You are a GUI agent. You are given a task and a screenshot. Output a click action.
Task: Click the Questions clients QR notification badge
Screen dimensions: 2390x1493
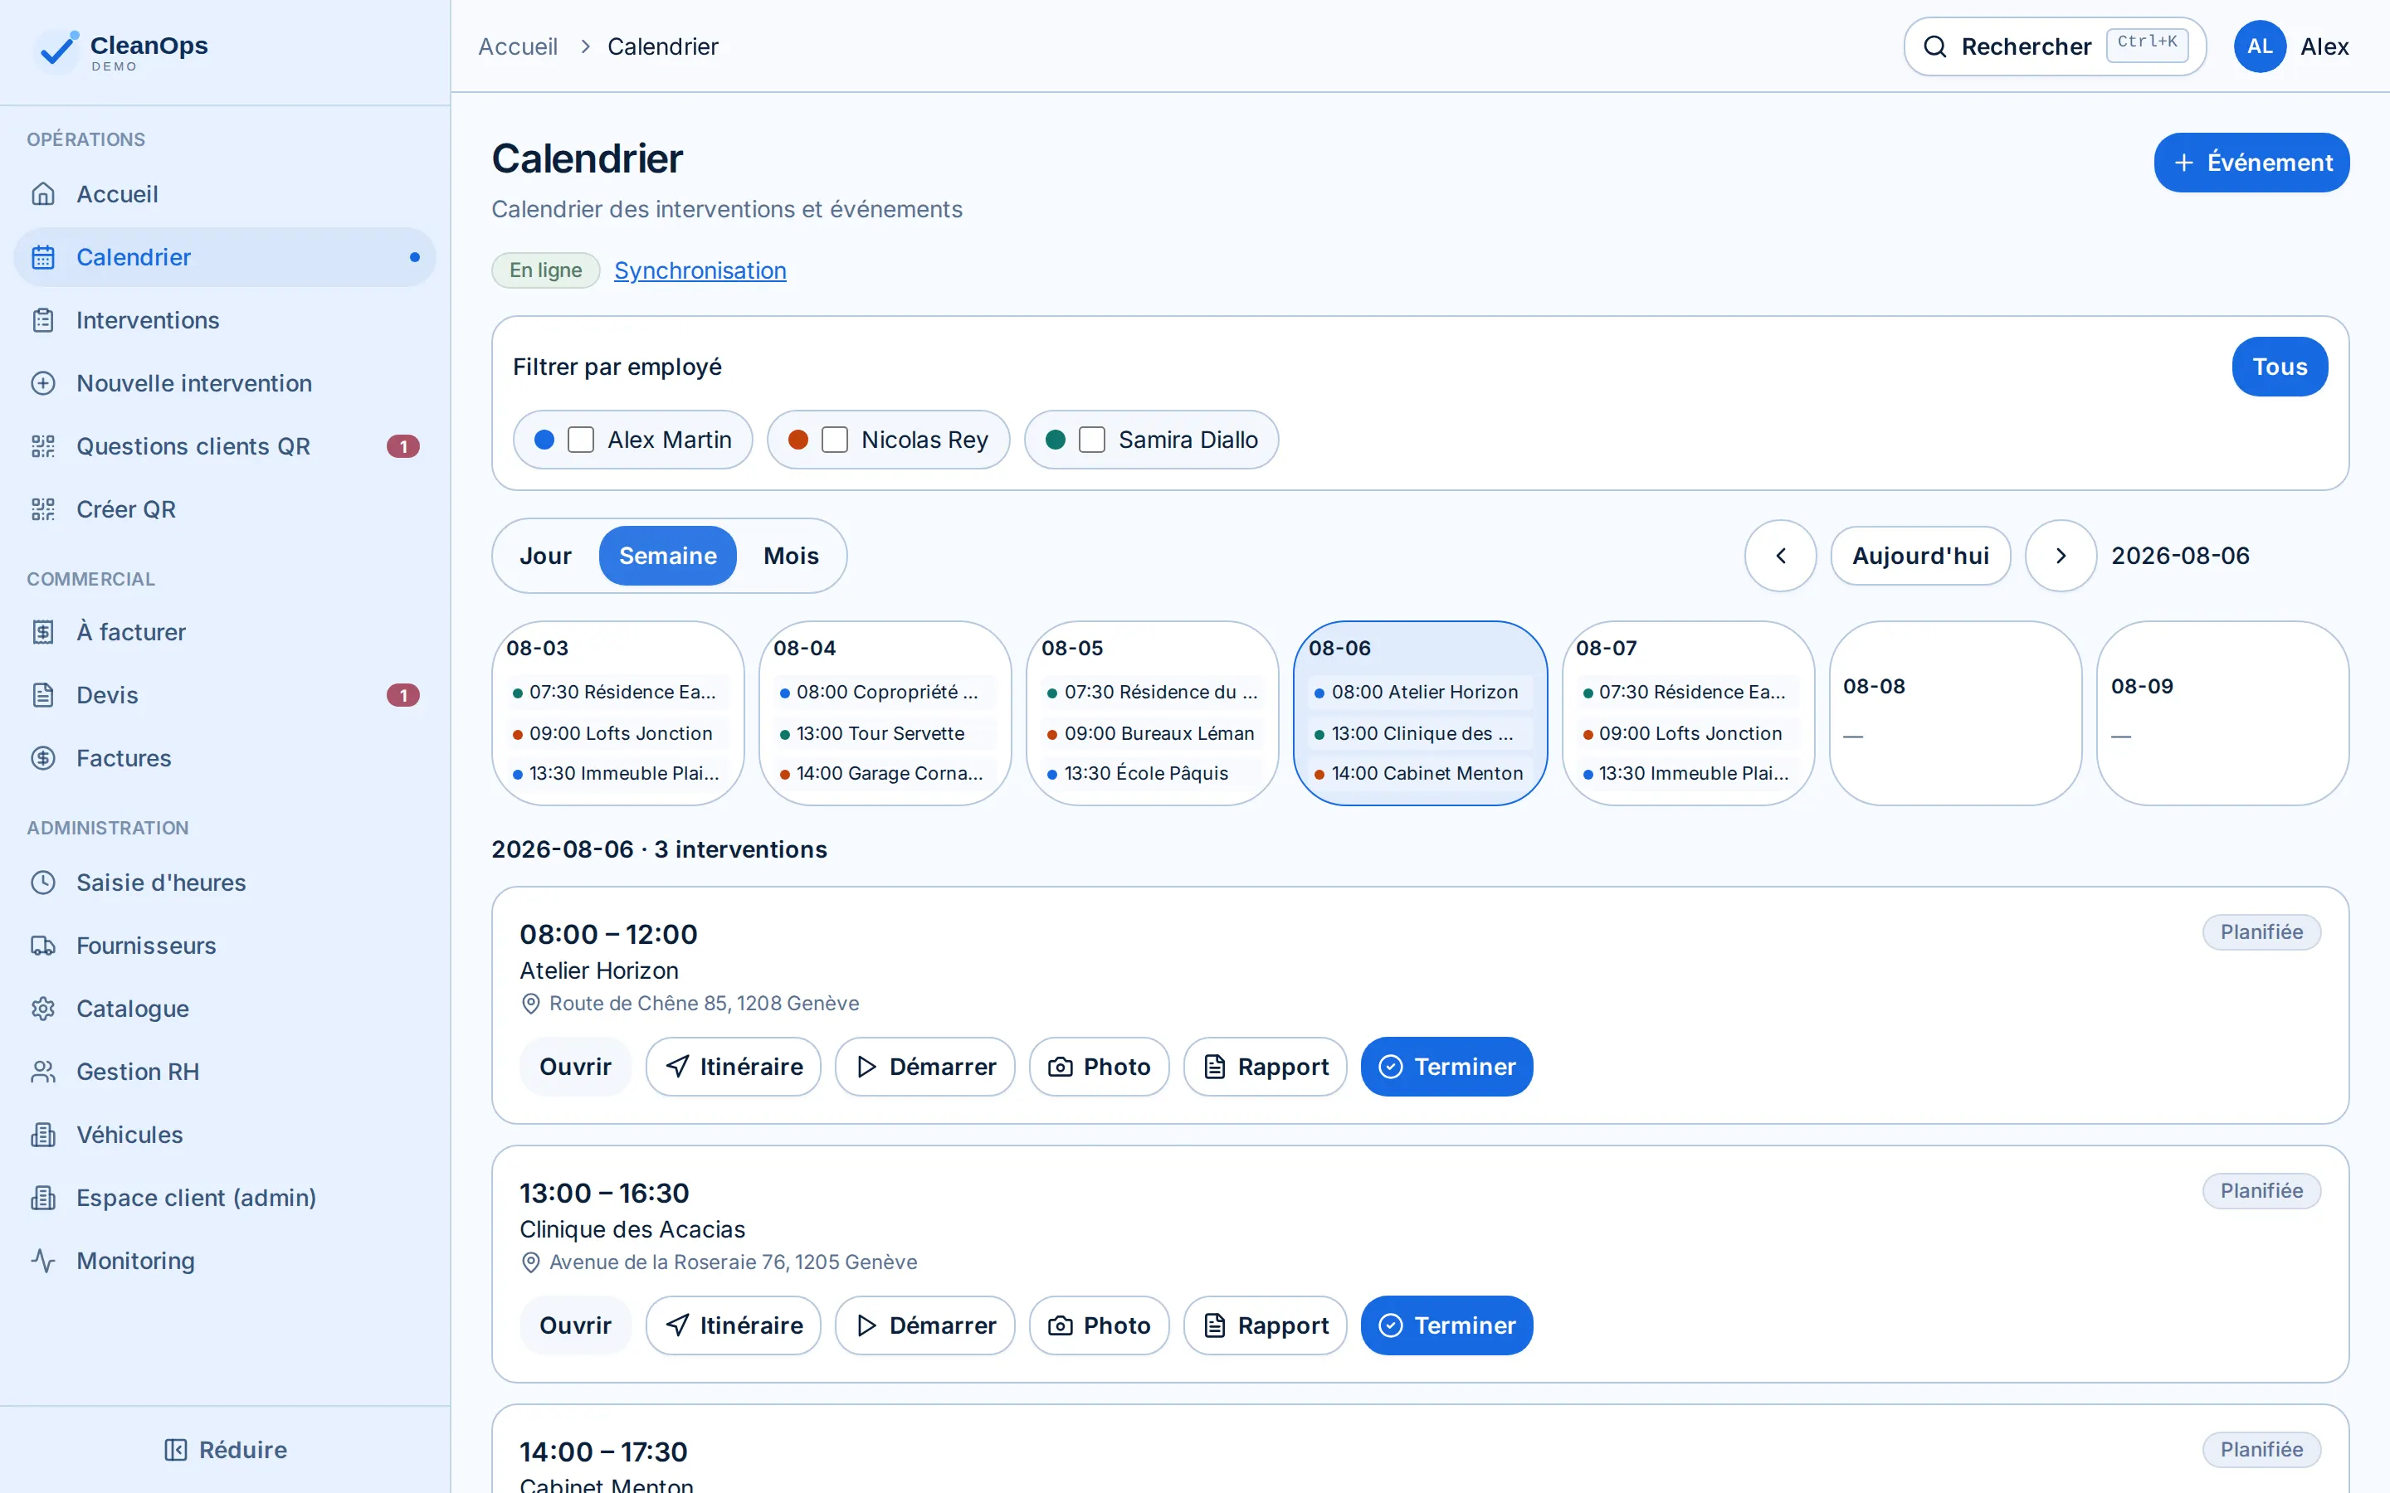403,447
